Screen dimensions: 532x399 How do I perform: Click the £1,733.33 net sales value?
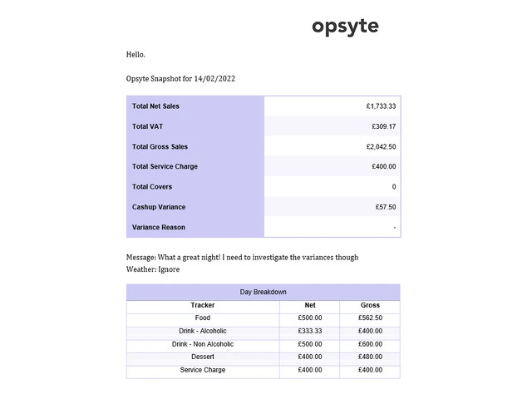[381, 106]
